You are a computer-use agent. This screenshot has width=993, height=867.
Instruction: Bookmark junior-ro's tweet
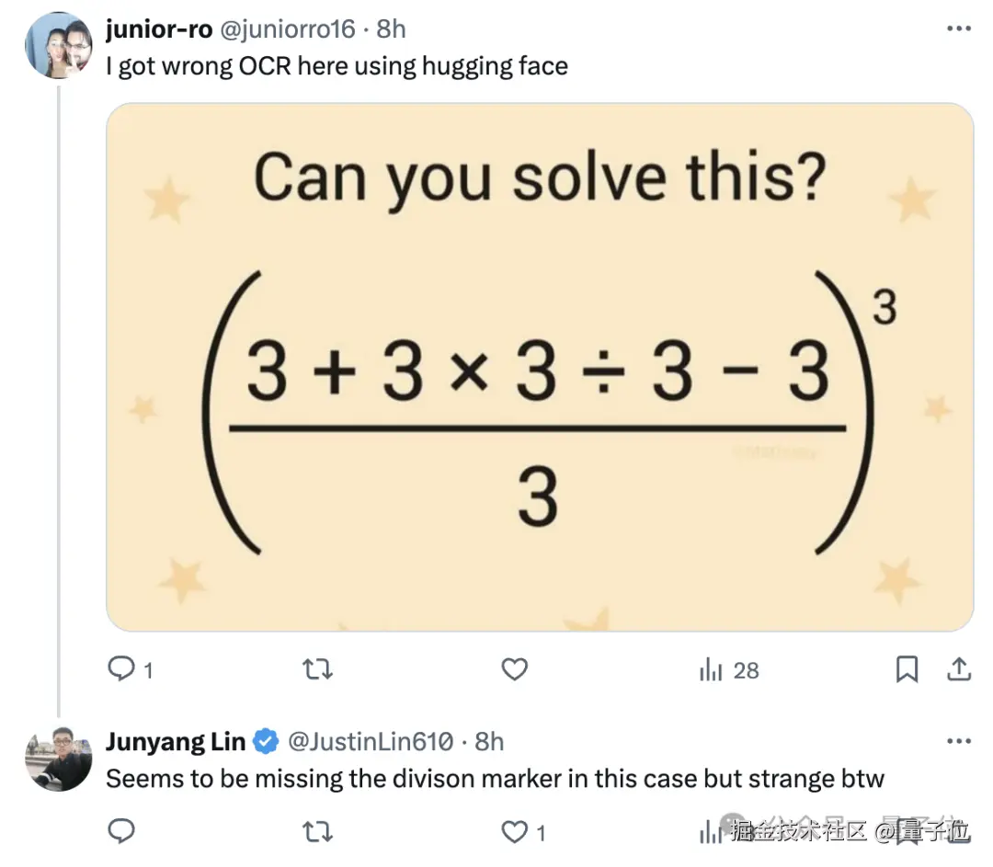coord(907,669)
